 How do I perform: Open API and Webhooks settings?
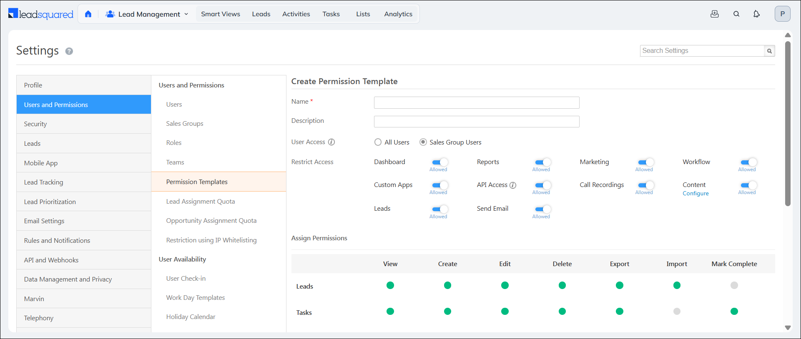pyautogui.click(x=84, y=260)
